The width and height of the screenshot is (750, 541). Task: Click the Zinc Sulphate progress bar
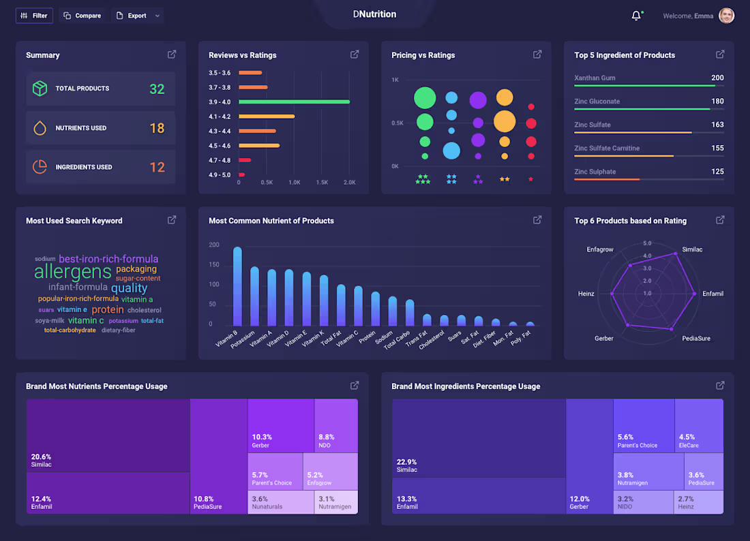(x=648, y=179)
